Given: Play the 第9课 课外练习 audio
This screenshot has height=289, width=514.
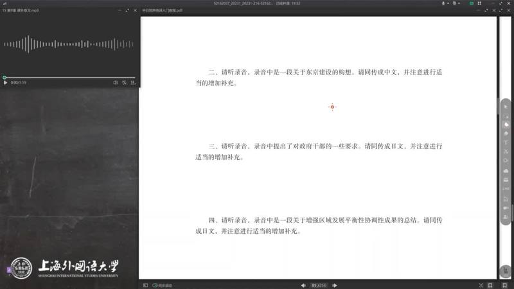Looking at the screenshot, I should [x=6, y=83].
